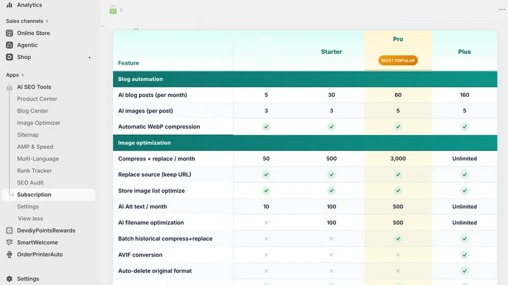Open Analytics from the sidebar icon
This screenshot has width=508, height=285.
pyautogui.click(x=10, y=5)
